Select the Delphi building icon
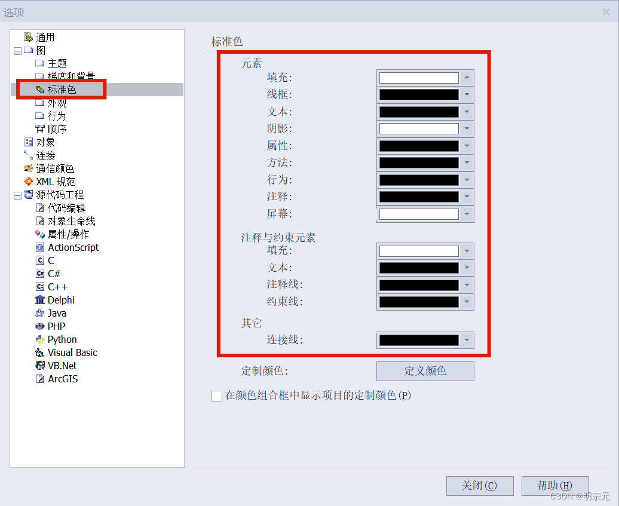This screenshot has height=506, width=619. 40,300
